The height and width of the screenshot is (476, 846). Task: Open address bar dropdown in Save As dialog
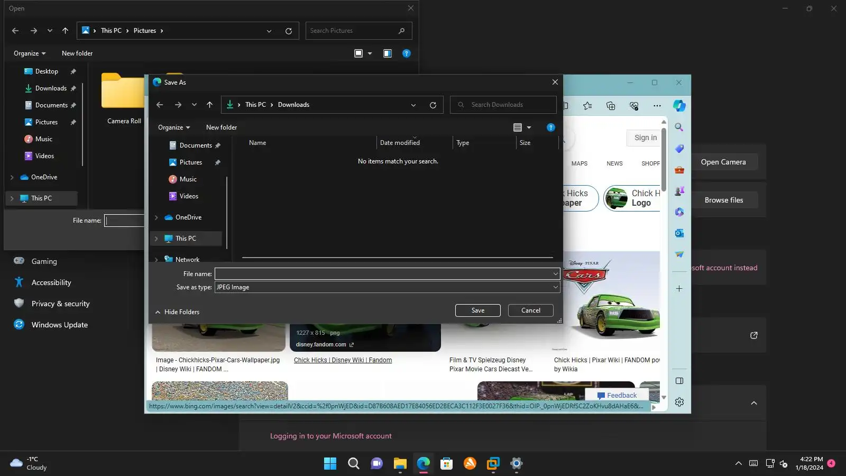[x=413, y=105]
